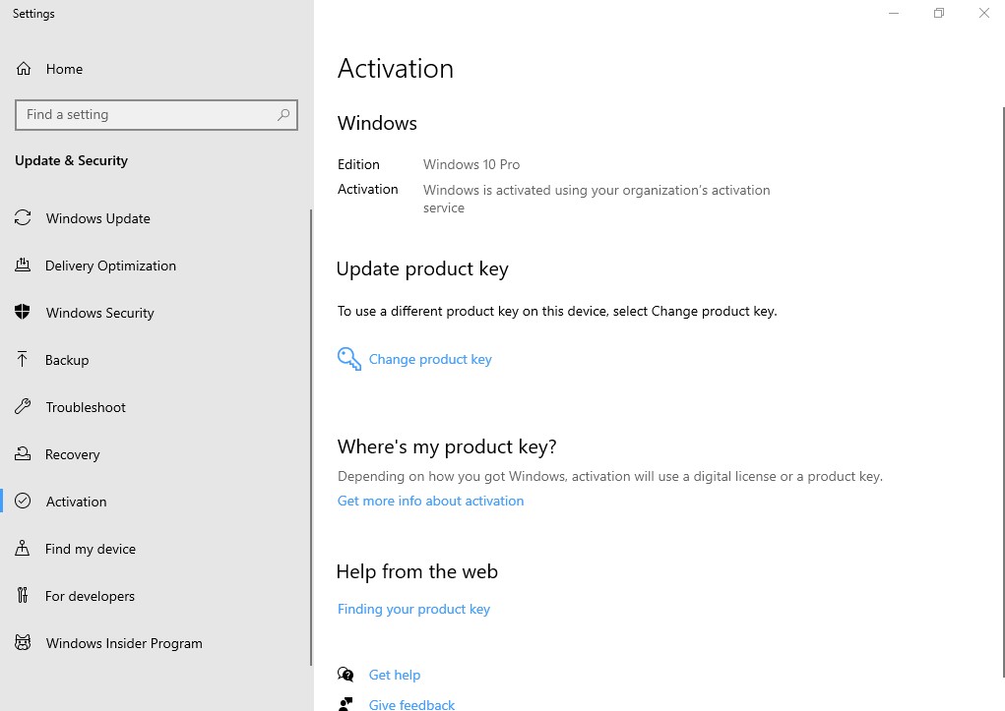Open Get more info about activation

click(430, 501)
